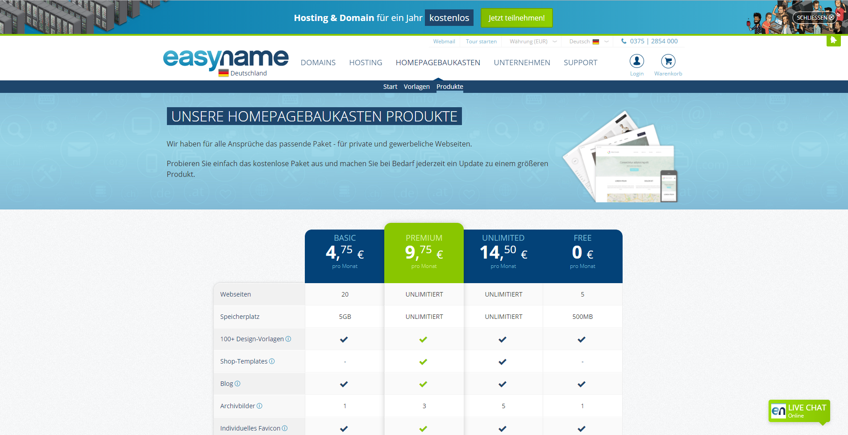848x435 pixels.
Task: Click the Webseiten row label
Action: tap(236, 294)
